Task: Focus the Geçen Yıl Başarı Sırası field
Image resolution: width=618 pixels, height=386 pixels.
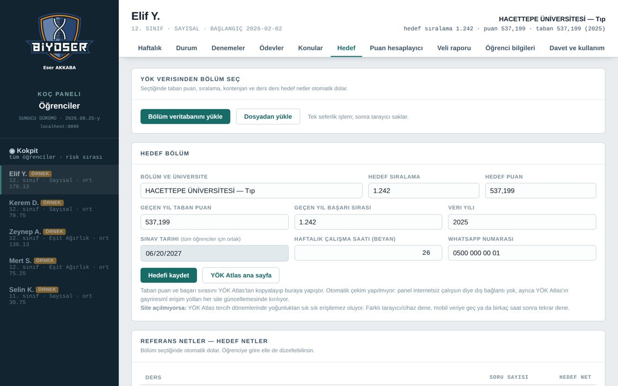Action: 368,222
